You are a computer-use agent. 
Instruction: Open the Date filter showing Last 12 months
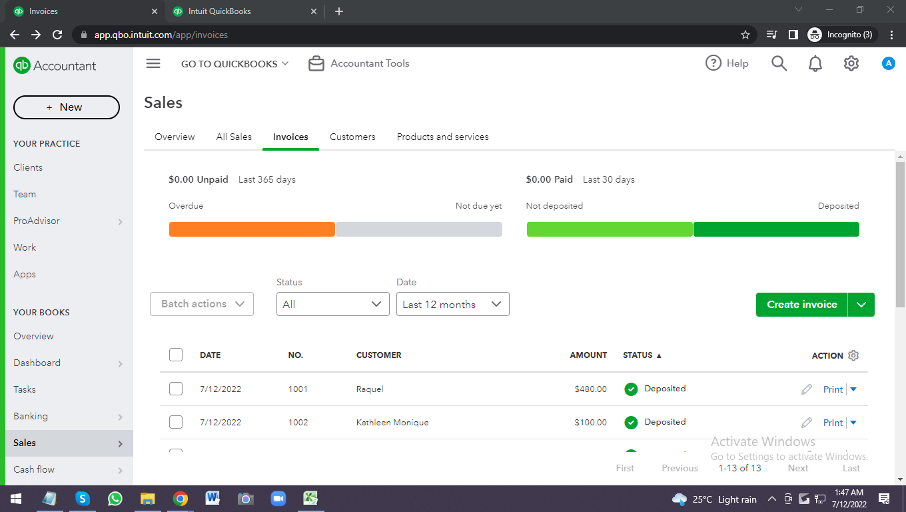453,304
